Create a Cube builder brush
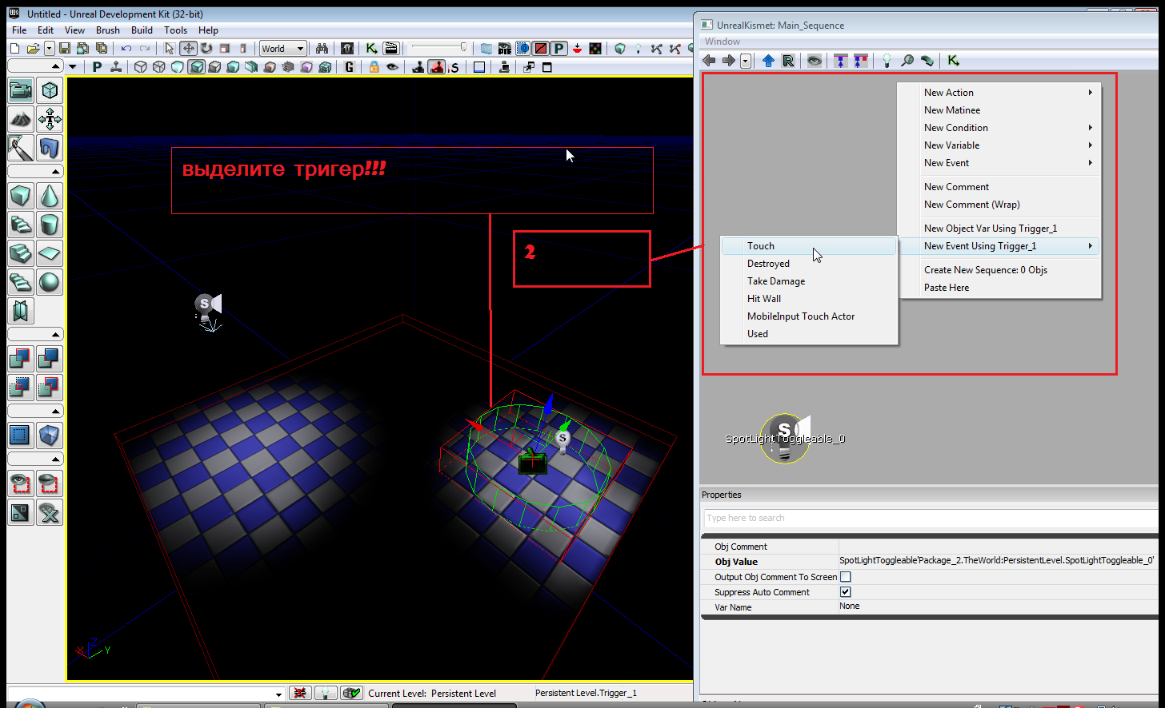The height and width of the screenshot is (708, 1165). 21,196
